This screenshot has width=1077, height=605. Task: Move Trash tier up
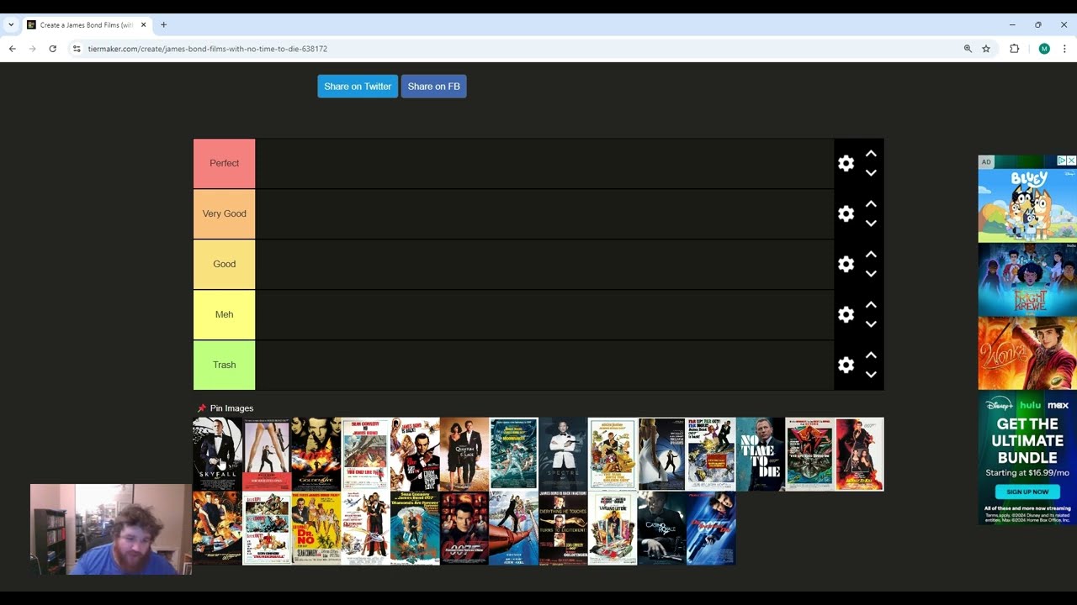[x=871, y=355]
